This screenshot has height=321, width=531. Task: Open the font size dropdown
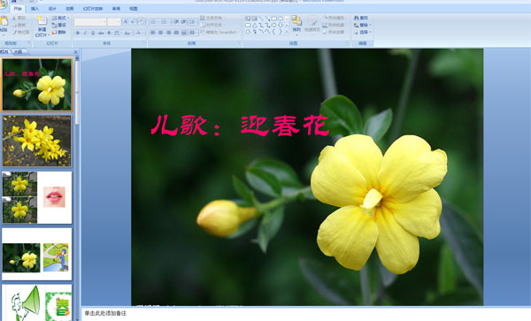pyautogui.click(x=119, y=21)
